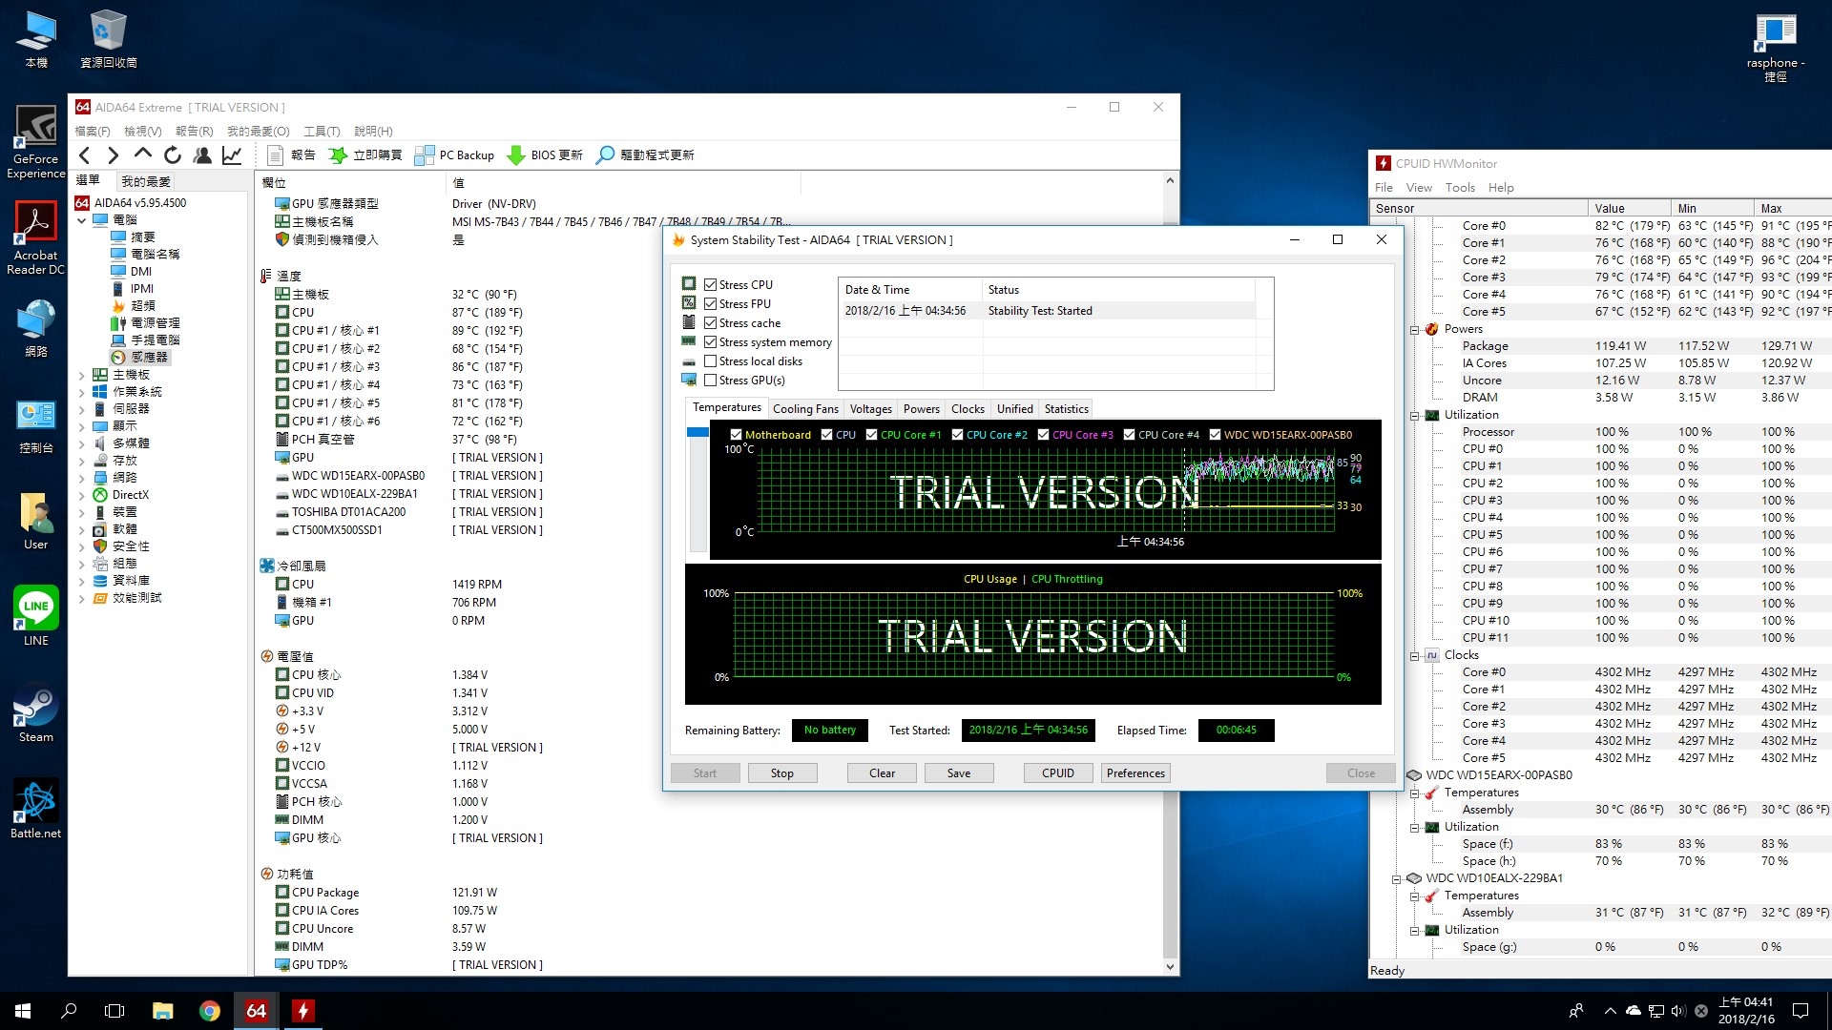This screenshot has height=1030, width=1832.
Task: Enable Stress local disks checkbox
Action: click(x=710, y=360)
